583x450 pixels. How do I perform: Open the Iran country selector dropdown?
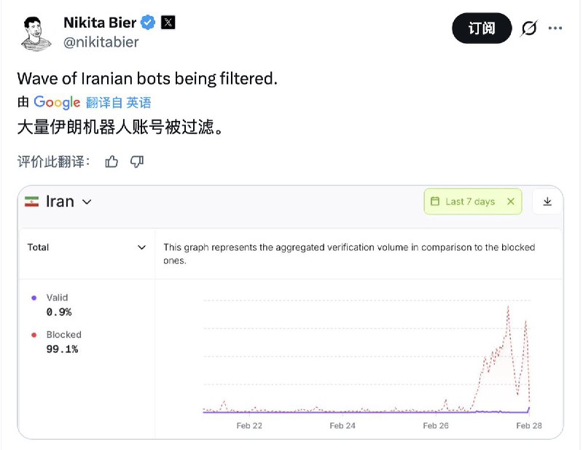coord(86,201)
